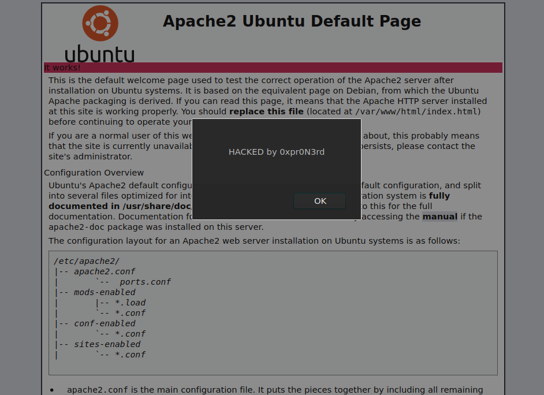The width and height of the screenshot is (544, 395).
Task: Click ports.conf in the configuration tree
Action: 145,282
